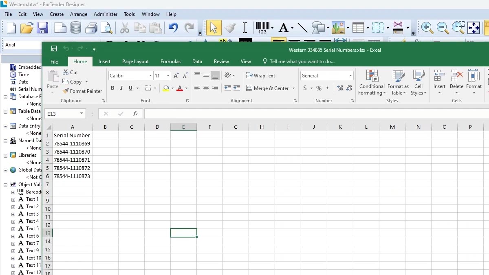Click inside the Excel formula bar

pyautogui.click(x=244, y=114)
